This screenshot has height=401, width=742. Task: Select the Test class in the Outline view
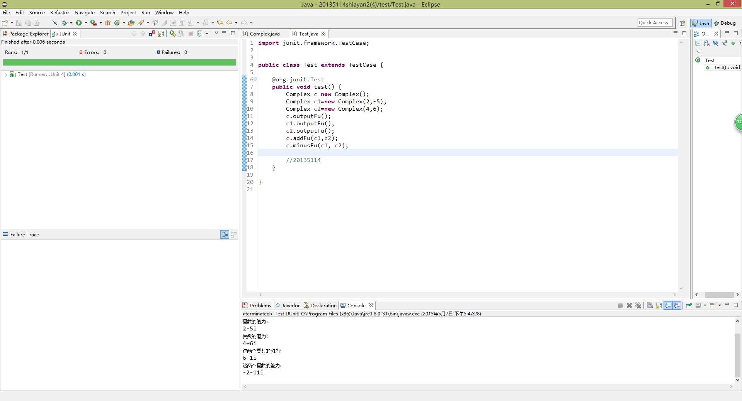coord(710,60)
